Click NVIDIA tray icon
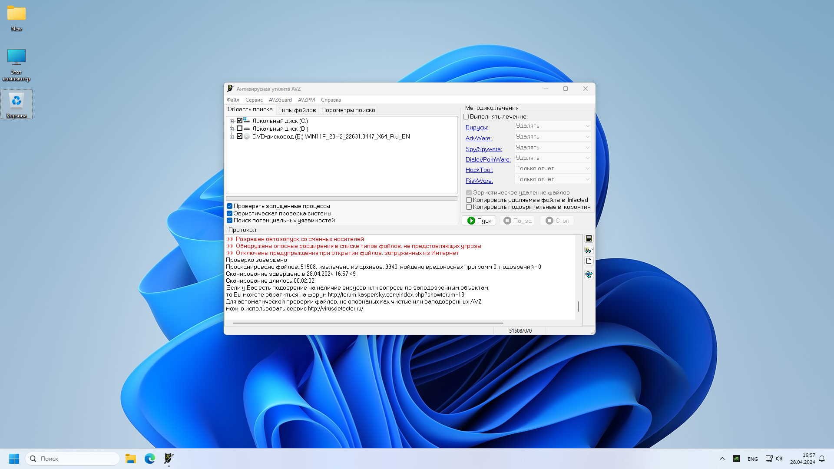834x469 pixels. (736, 459)
